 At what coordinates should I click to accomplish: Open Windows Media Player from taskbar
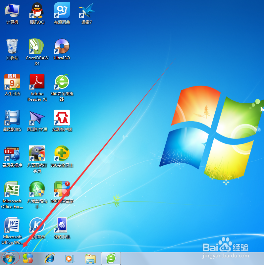coord(69,259)
